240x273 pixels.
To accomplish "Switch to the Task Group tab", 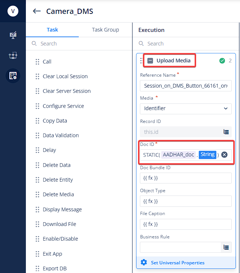I will pyautogui.click(x=105, y=30).
